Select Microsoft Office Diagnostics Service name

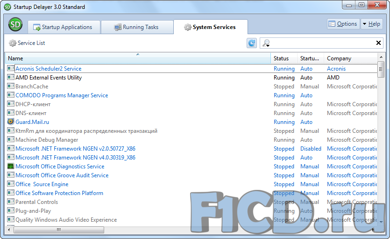point(60,167)
